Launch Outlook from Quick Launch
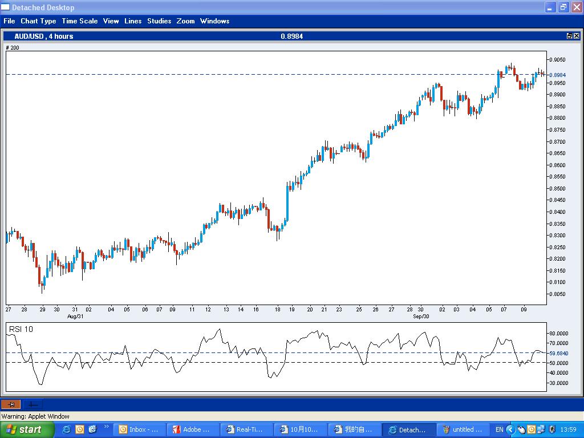The width and height of the screenshot is (584, 438). pyautogui.click(x=80, y=429)
